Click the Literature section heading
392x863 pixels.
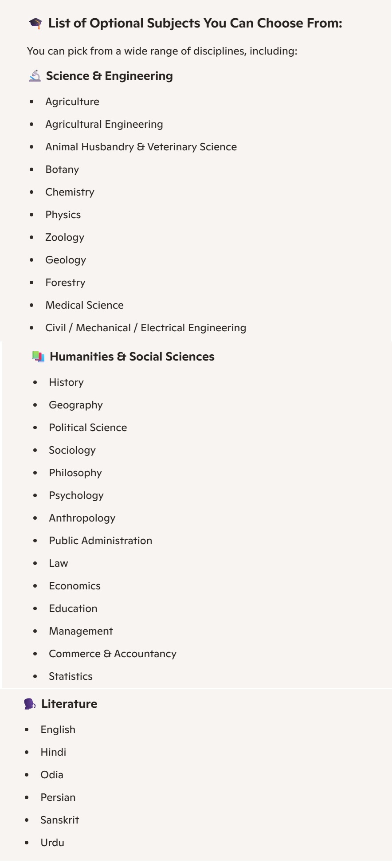[69, 704]
